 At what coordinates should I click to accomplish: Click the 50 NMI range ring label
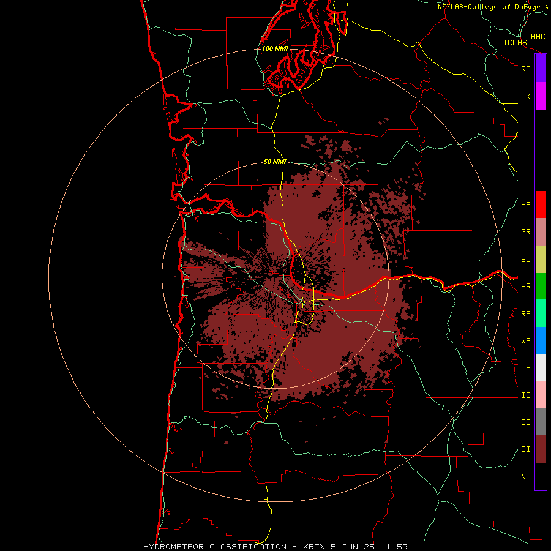click(275, 162)
